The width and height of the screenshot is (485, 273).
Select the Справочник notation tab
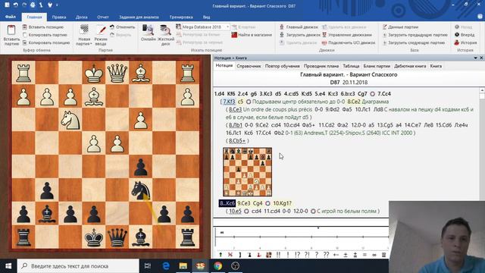point(249,66)
